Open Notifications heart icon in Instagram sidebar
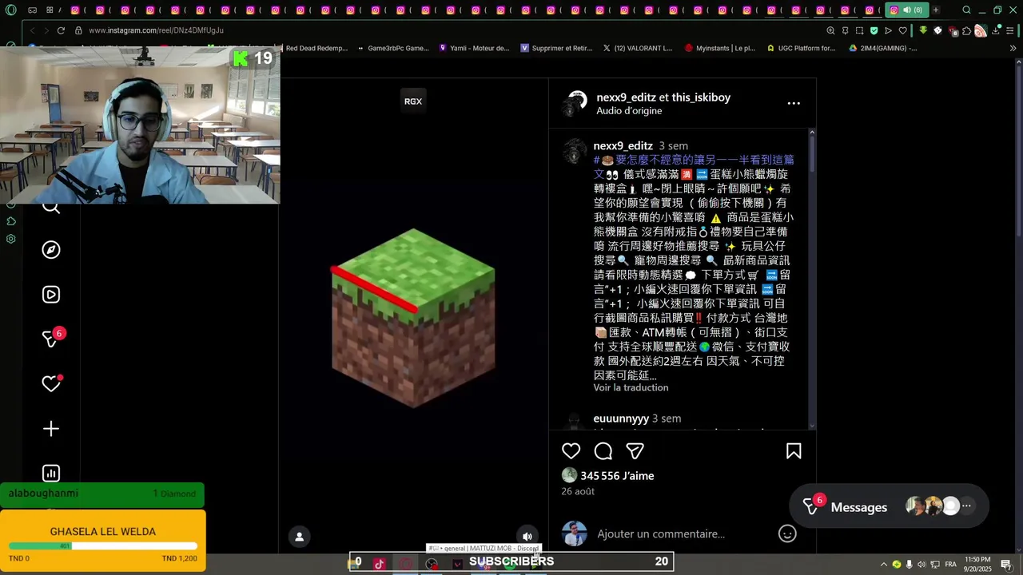This screenshot has width=1023, height=575. pyautogui.click(x=51, y=384)
